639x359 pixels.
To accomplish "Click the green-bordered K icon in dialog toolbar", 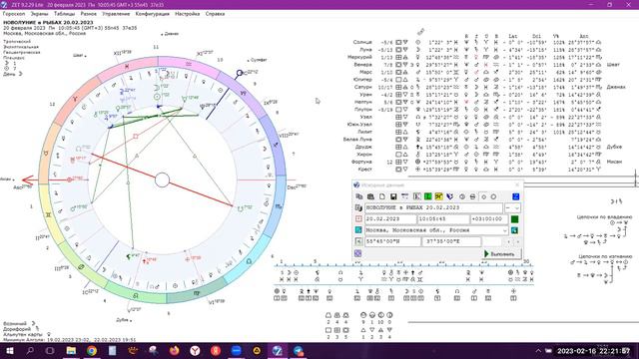I will click(x=417, y=196).
